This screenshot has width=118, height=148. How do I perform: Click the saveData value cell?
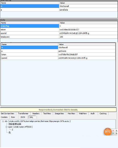point(88,10)
